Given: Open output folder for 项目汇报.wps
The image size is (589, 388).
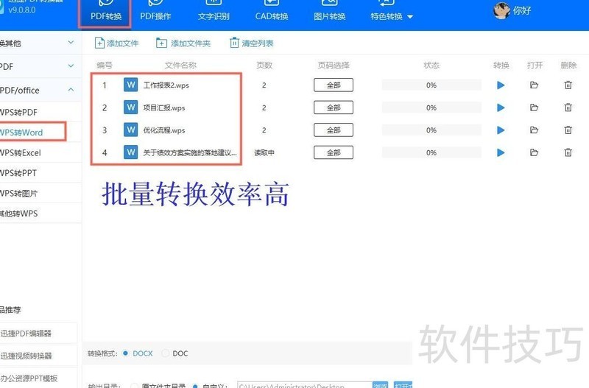Looking at the screenshot, I should click(534, 107).
